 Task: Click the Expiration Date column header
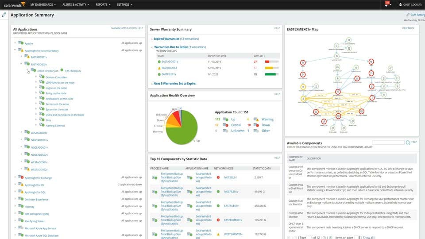pos(217,56)
